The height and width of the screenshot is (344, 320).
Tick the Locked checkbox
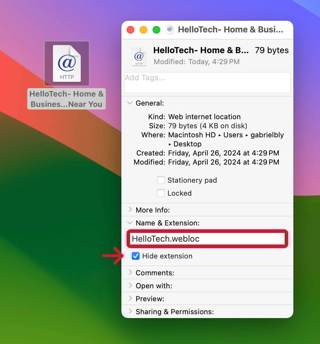[161, 193]
